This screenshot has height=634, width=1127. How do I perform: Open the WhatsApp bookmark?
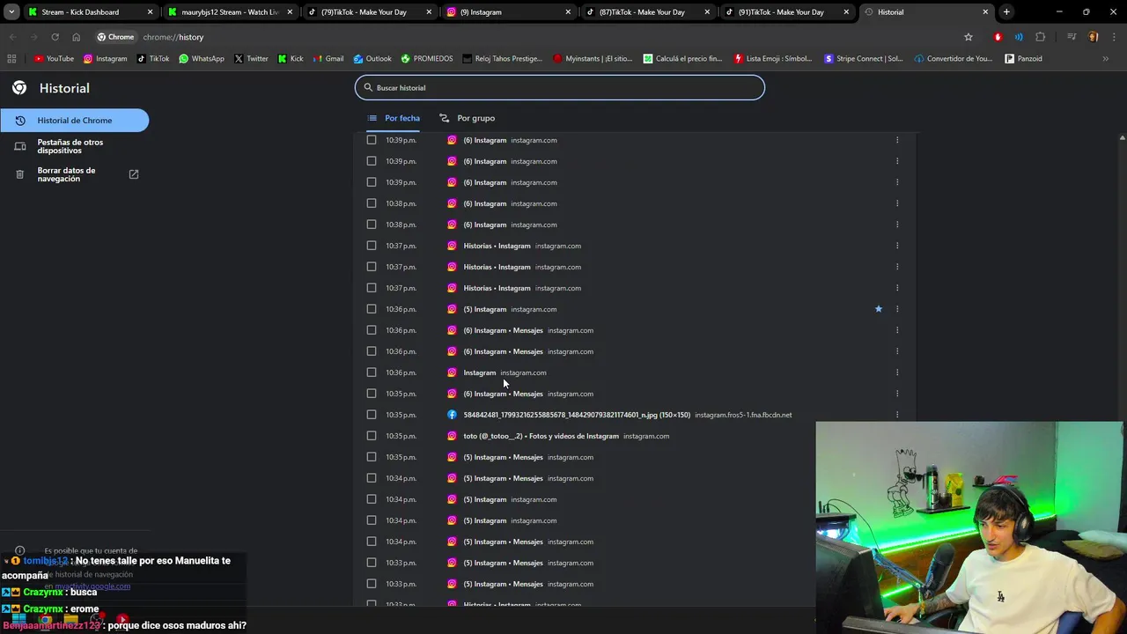201,59
